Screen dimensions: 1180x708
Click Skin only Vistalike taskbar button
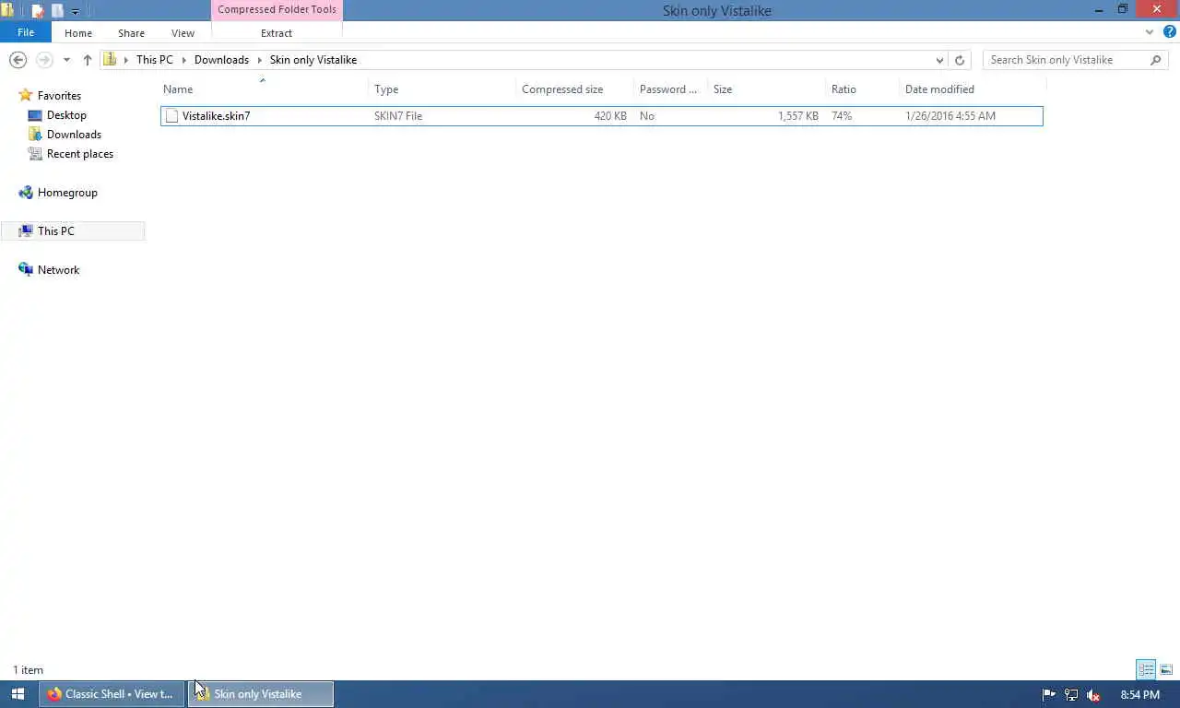tap(261, 694)
